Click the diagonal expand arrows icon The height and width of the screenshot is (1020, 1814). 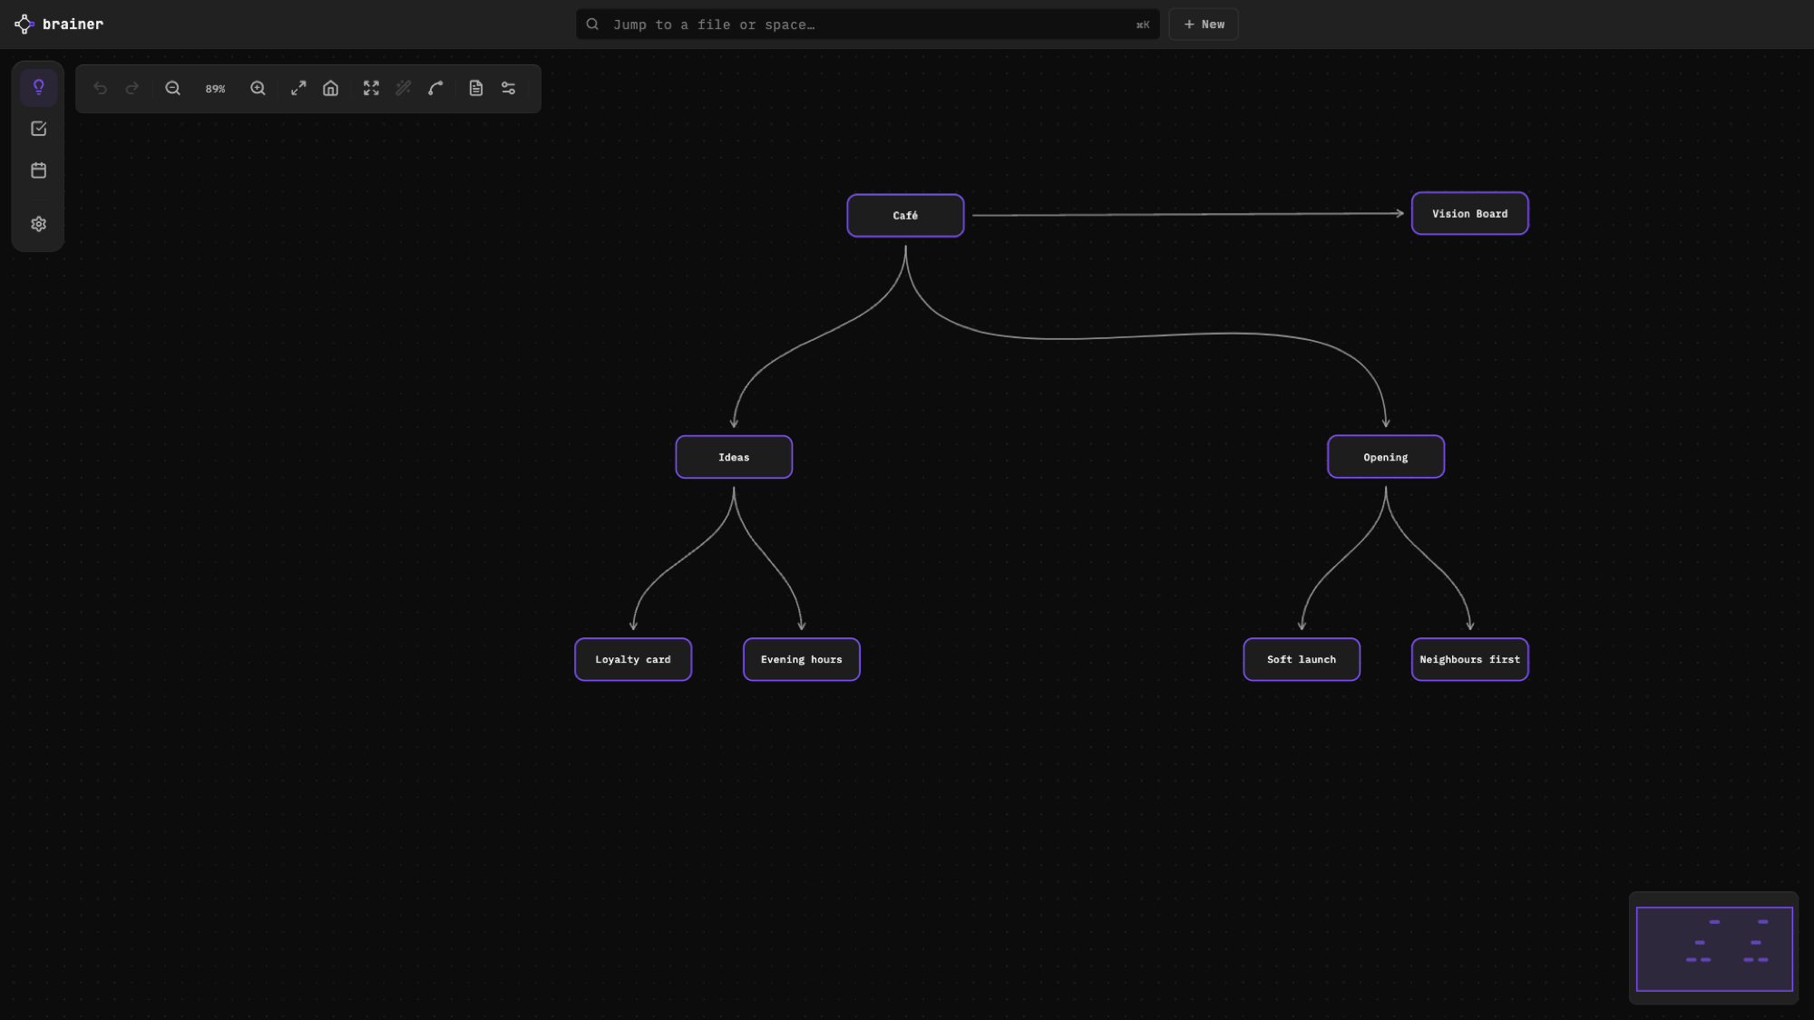point(298,88)
